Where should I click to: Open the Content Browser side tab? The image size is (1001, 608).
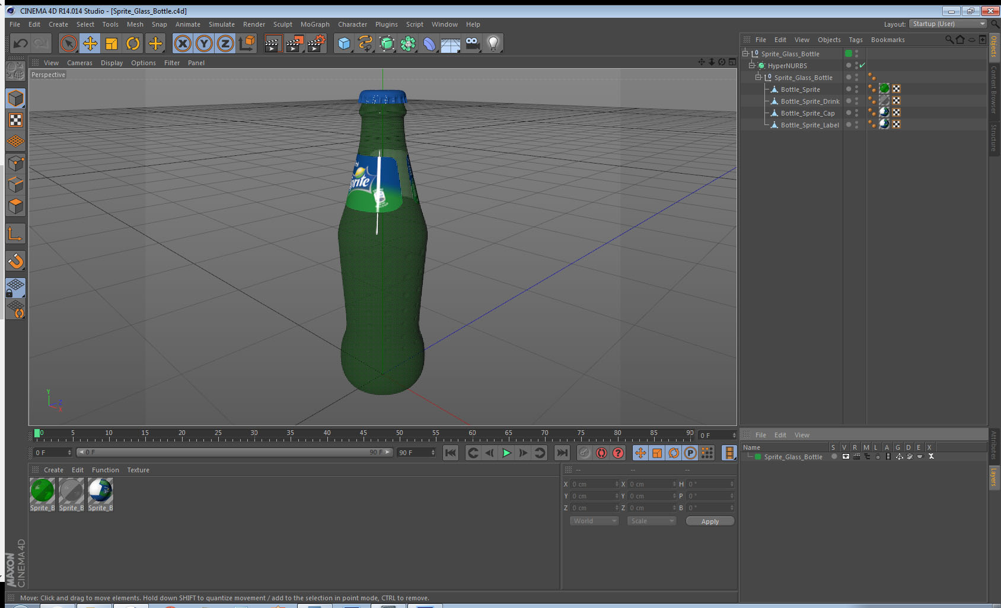pyautogui.click(x=994, y=89)
